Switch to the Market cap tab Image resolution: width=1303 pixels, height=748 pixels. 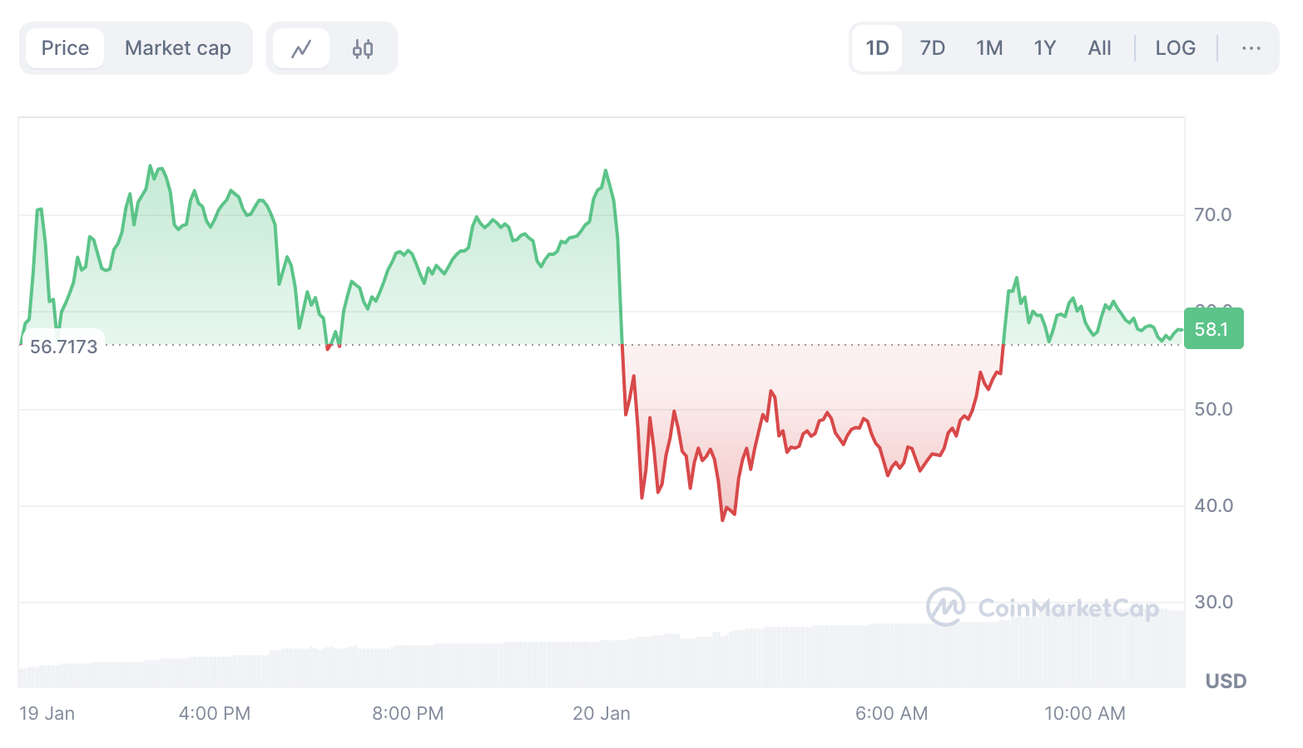point(178,48)
